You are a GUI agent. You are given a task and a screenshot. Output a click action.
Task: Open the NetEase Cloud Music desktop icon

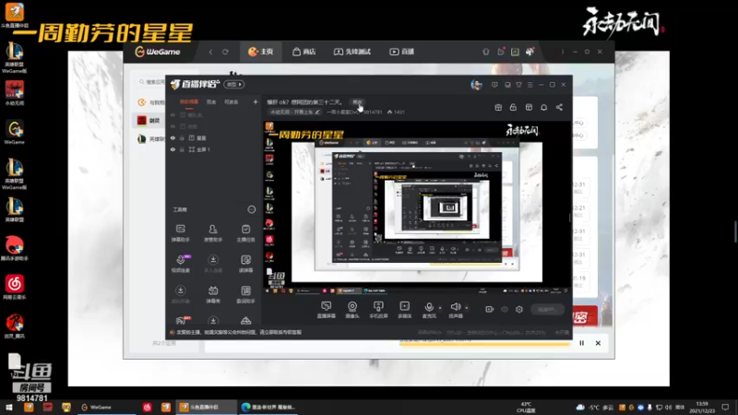tap(14, 287)
